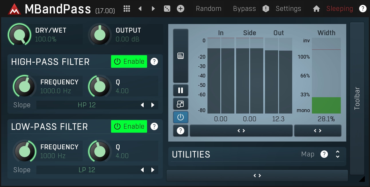Screen dimensions: 370x187
Task: Select previous Low-Pass slope arrow
Action: 142,170
